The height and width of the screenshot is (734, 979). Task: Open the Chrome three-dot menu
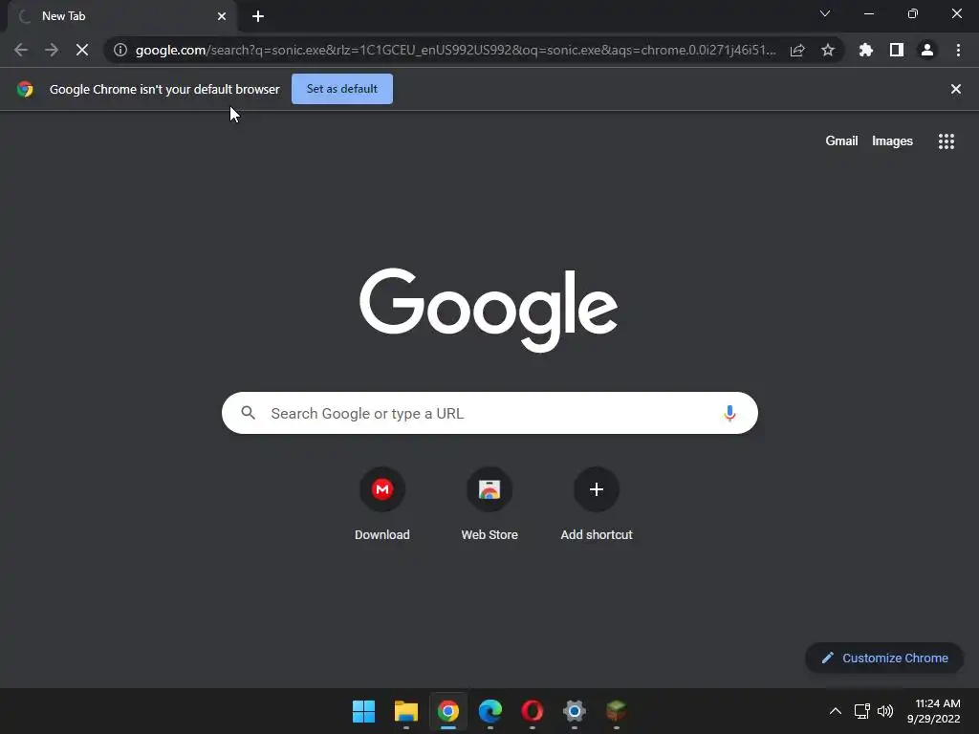coord(958,50)
